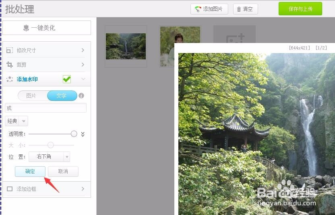Click the 透明度 slider handle
The width and height of the screenshot is (335, 215).
tap(74, 134)
